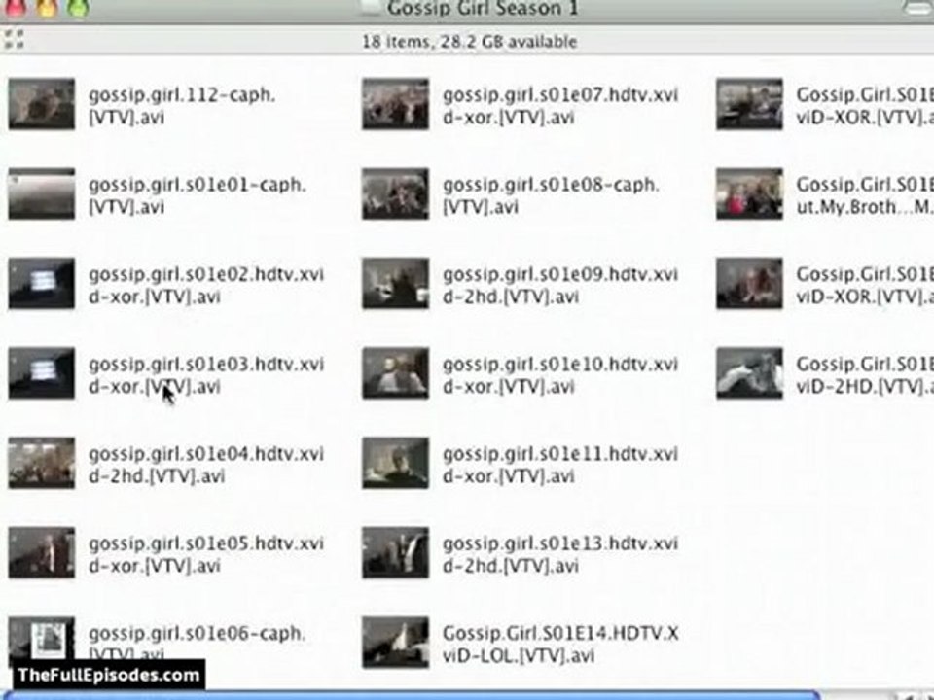Click file name gossip.girl.s01e04.hdtv.xvid-2hd
934x700 pixels.
[206, 465]
